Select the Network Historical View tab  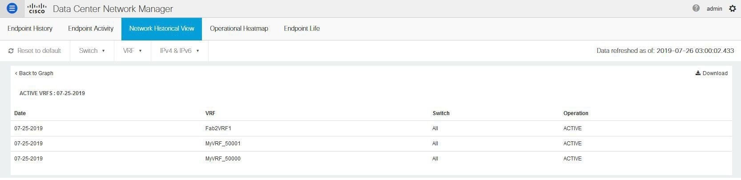161,28
